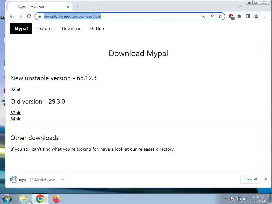View site security info via lock icon
This screenshot has width=272, height=204.
[x=40, y=16]
